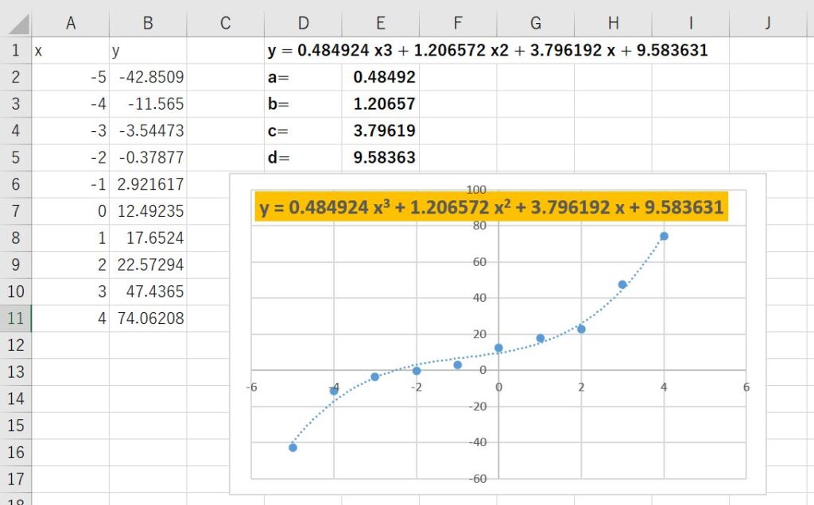Click vertical axis label -60
Screen dimensions: 814x505
coord(477,479)
